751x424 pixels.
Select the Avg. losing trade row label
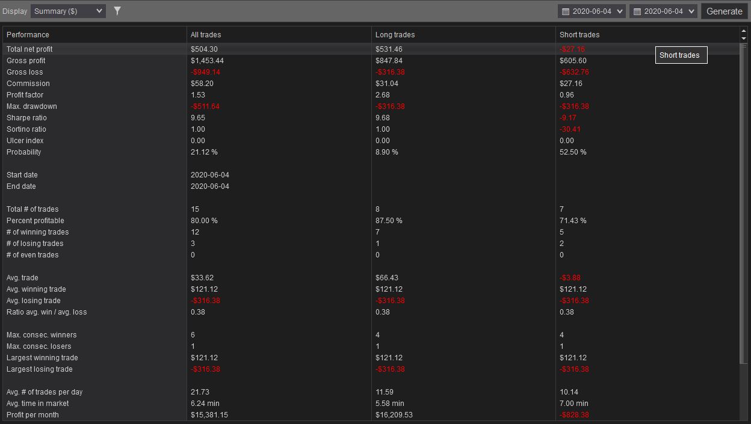tap(34, 301)
